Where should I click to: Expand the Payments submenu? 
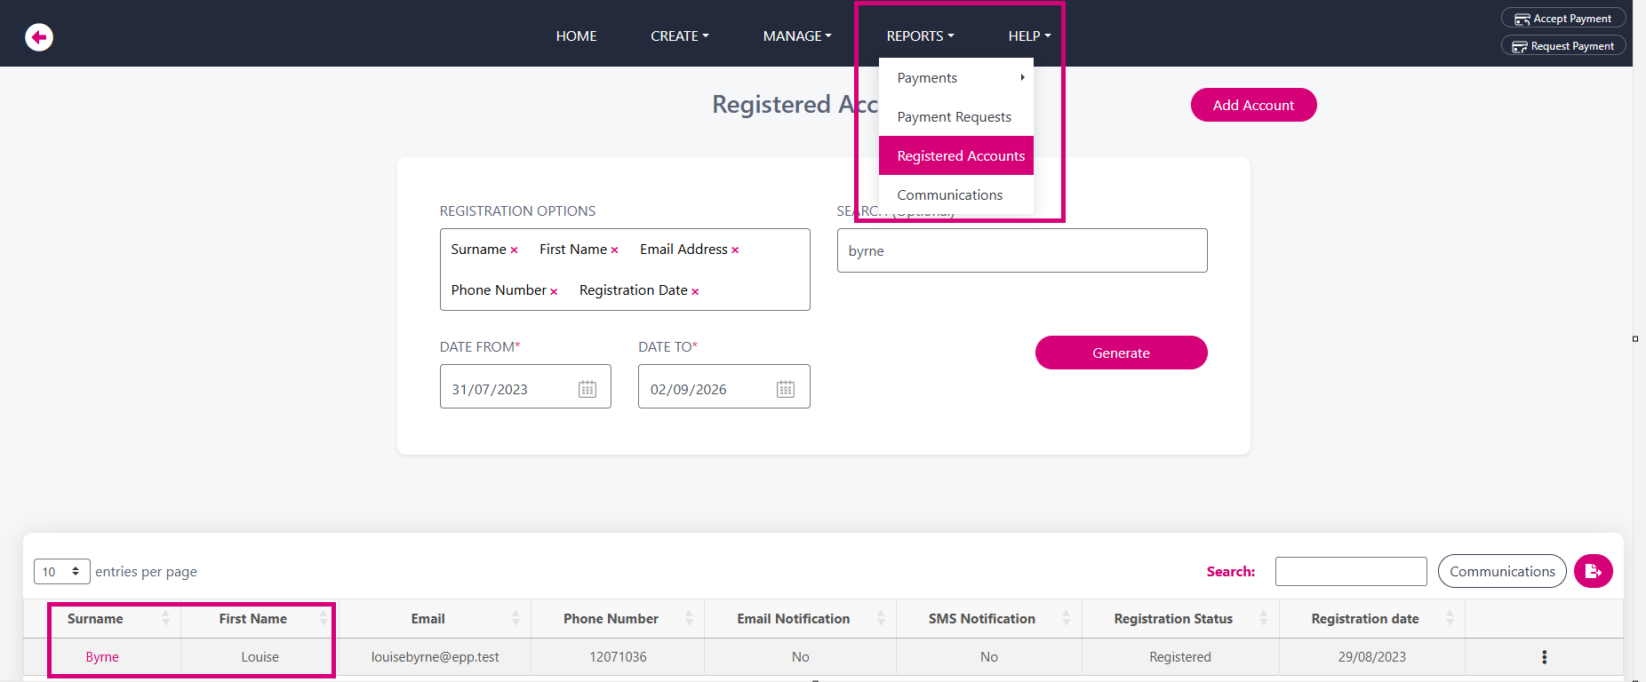[x=955, y=78]
